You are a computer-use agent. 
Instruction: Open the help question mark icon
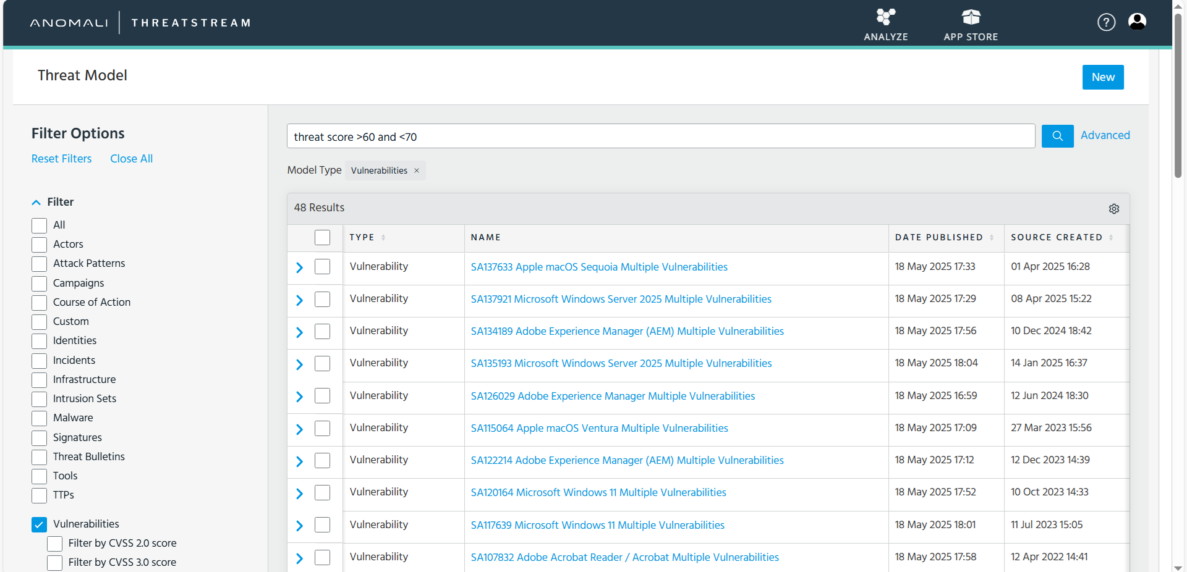click(x=1106, y=22)
